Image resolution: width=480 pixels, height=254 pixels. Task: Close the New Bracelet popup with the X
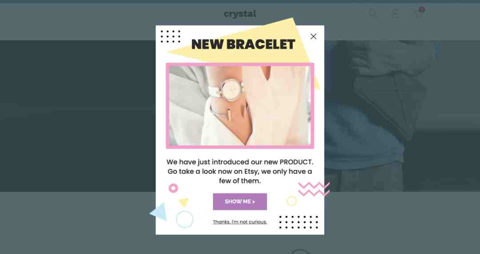[x=313, y=36]
